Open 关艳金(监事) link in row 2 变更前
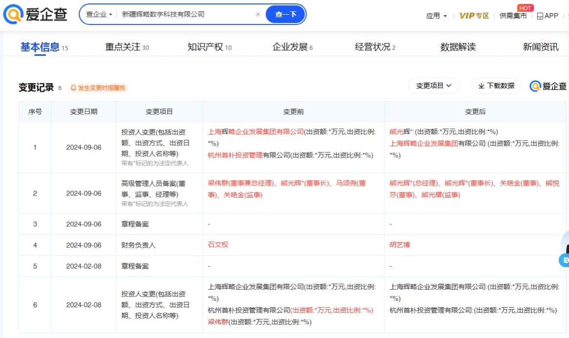Image resolution: width=569 pixels, height=338 pixels. (243, 195)
